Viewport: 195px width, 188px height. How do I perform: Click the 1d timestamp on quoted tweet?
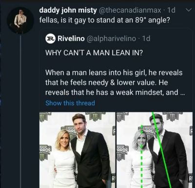146,39
